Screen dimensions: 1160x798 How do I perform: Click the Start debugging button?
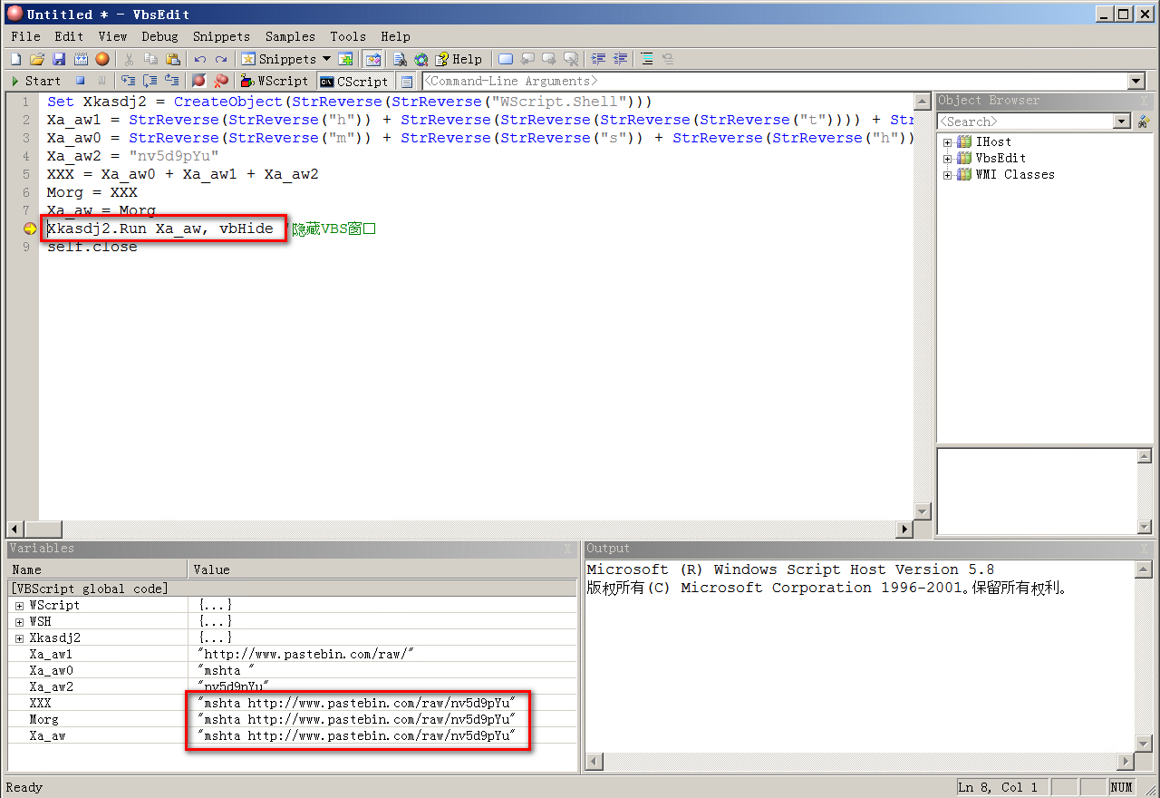[x=36, y=81]
